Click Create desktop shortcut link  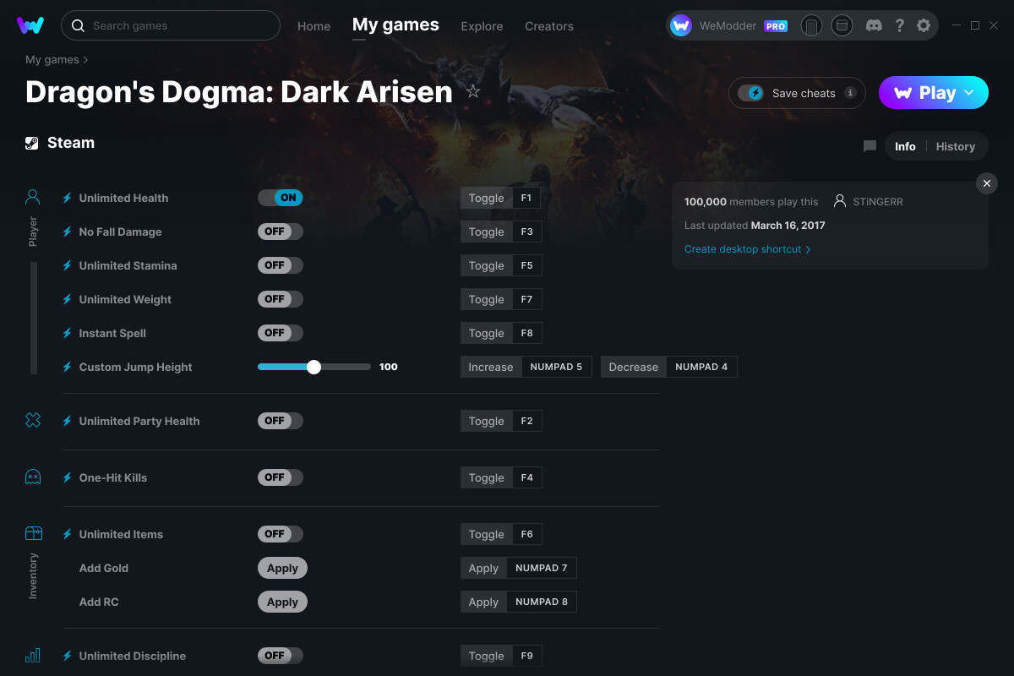(747, 249)
